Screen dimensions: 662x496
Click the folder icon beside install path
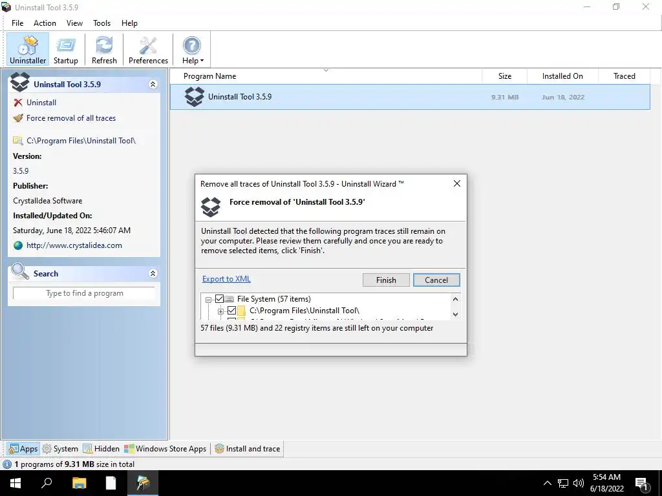pos(17,140)
